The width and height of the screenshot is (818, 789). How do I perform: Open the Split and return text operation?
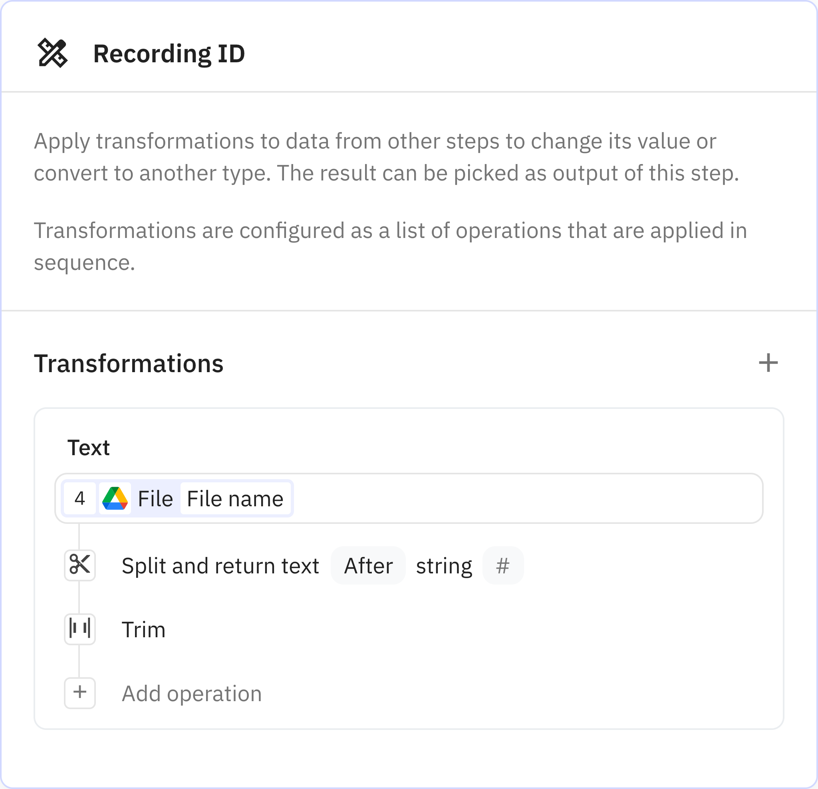220,566
